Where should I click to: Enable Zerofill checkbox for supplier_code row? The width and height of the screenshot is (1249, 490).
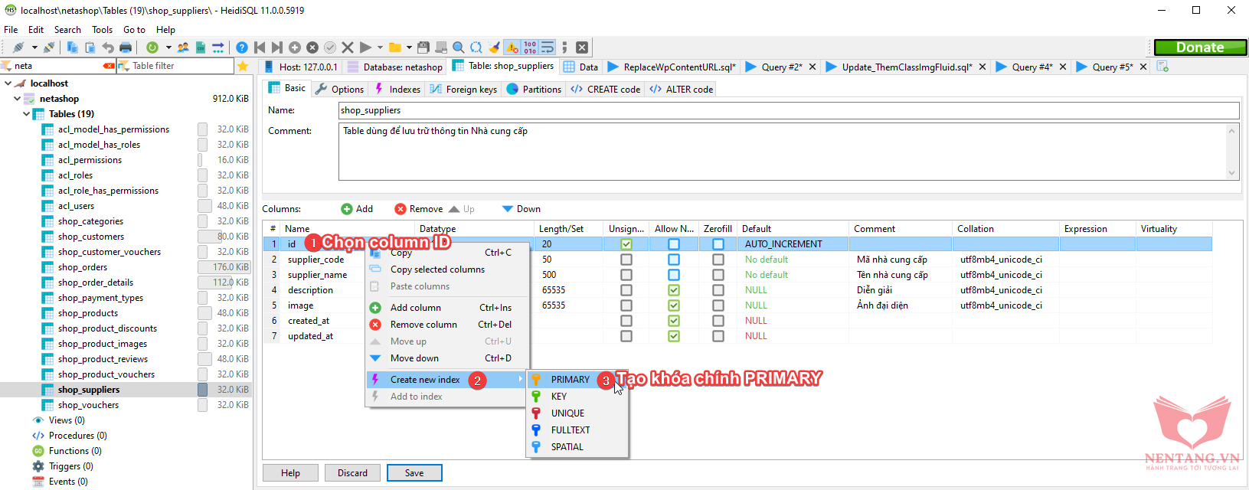pos(718,260)
